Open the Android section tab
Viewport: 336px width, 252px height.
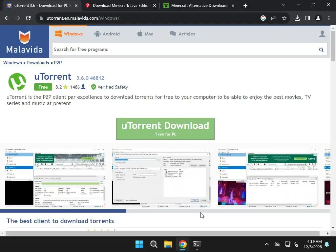pyautogui.click(x=107, y=34)
